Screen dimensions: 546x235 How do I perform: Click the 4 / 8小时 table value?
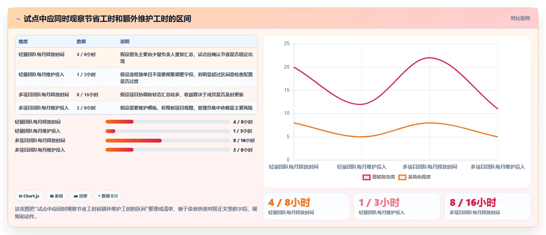[x=86, y=55]
